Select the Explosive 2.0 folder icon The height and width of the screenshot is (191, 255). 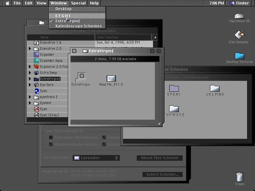coord(36,67)
